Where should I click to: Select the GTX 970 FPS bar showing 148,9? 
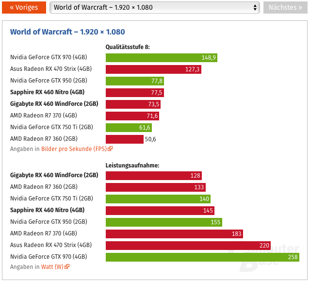click(x=162, y=58)
